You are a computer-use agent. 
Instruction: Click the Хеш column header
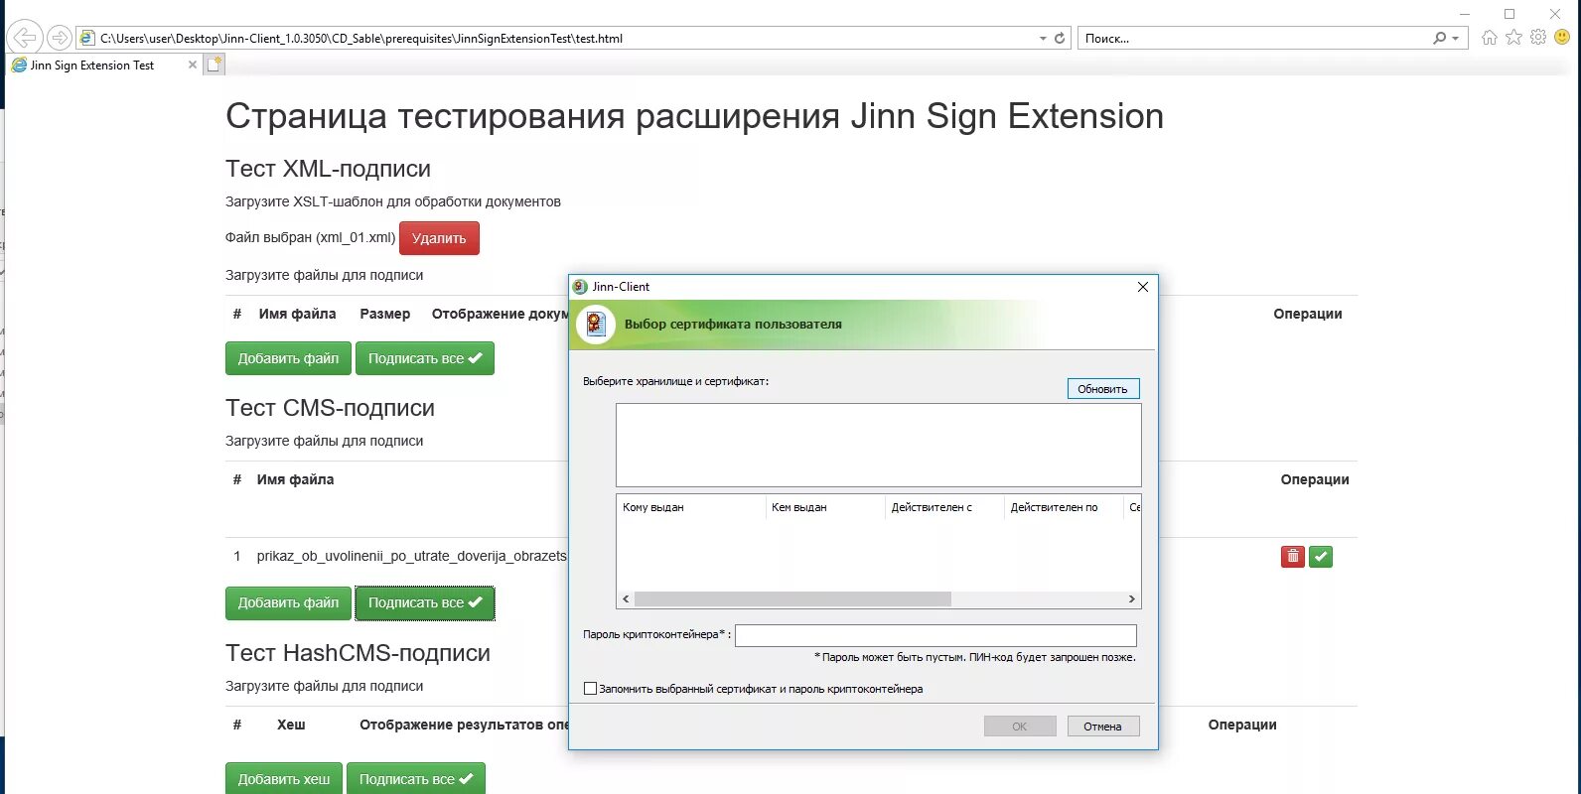click(x=291, y=725)
